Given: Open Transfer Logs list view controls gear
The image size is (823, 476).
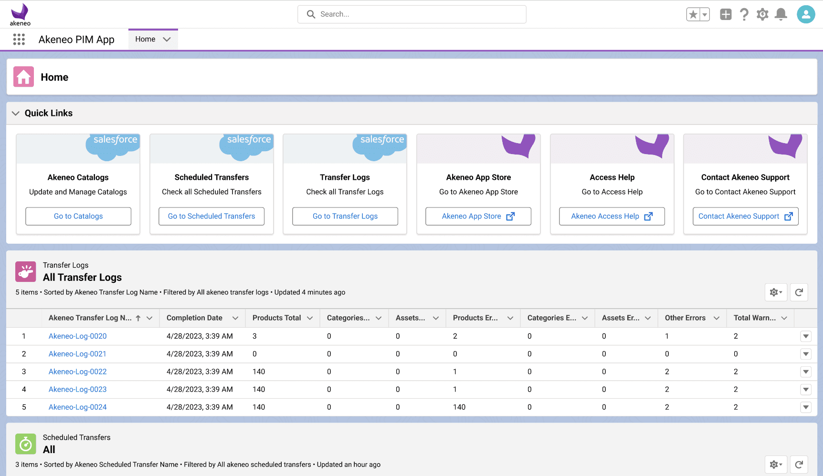Looking at the screenshot, I should point(776,292).
